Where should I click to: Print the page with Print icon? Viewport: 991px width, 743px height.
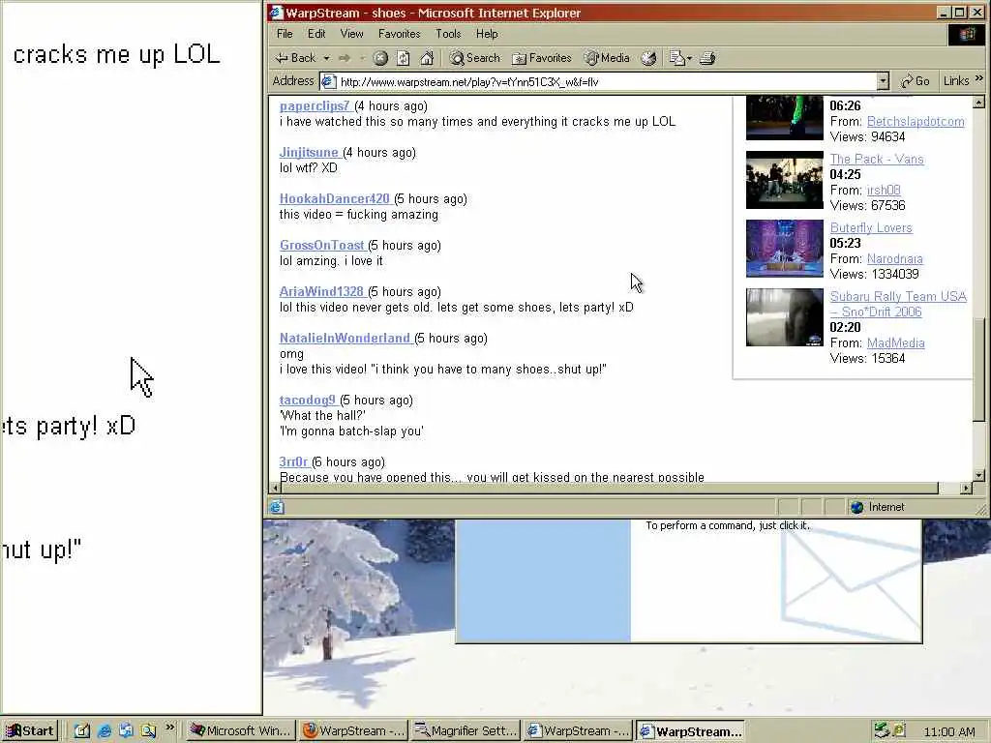[707, 58]
